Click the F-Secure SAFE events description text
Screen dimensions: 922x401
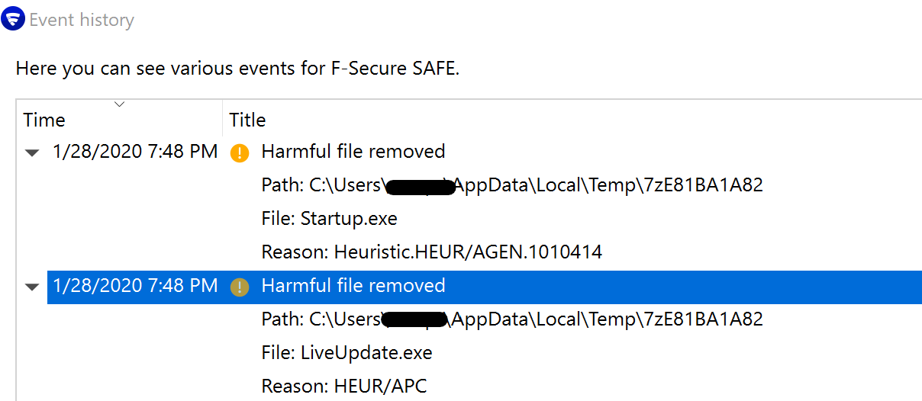[x=237, y=69]
